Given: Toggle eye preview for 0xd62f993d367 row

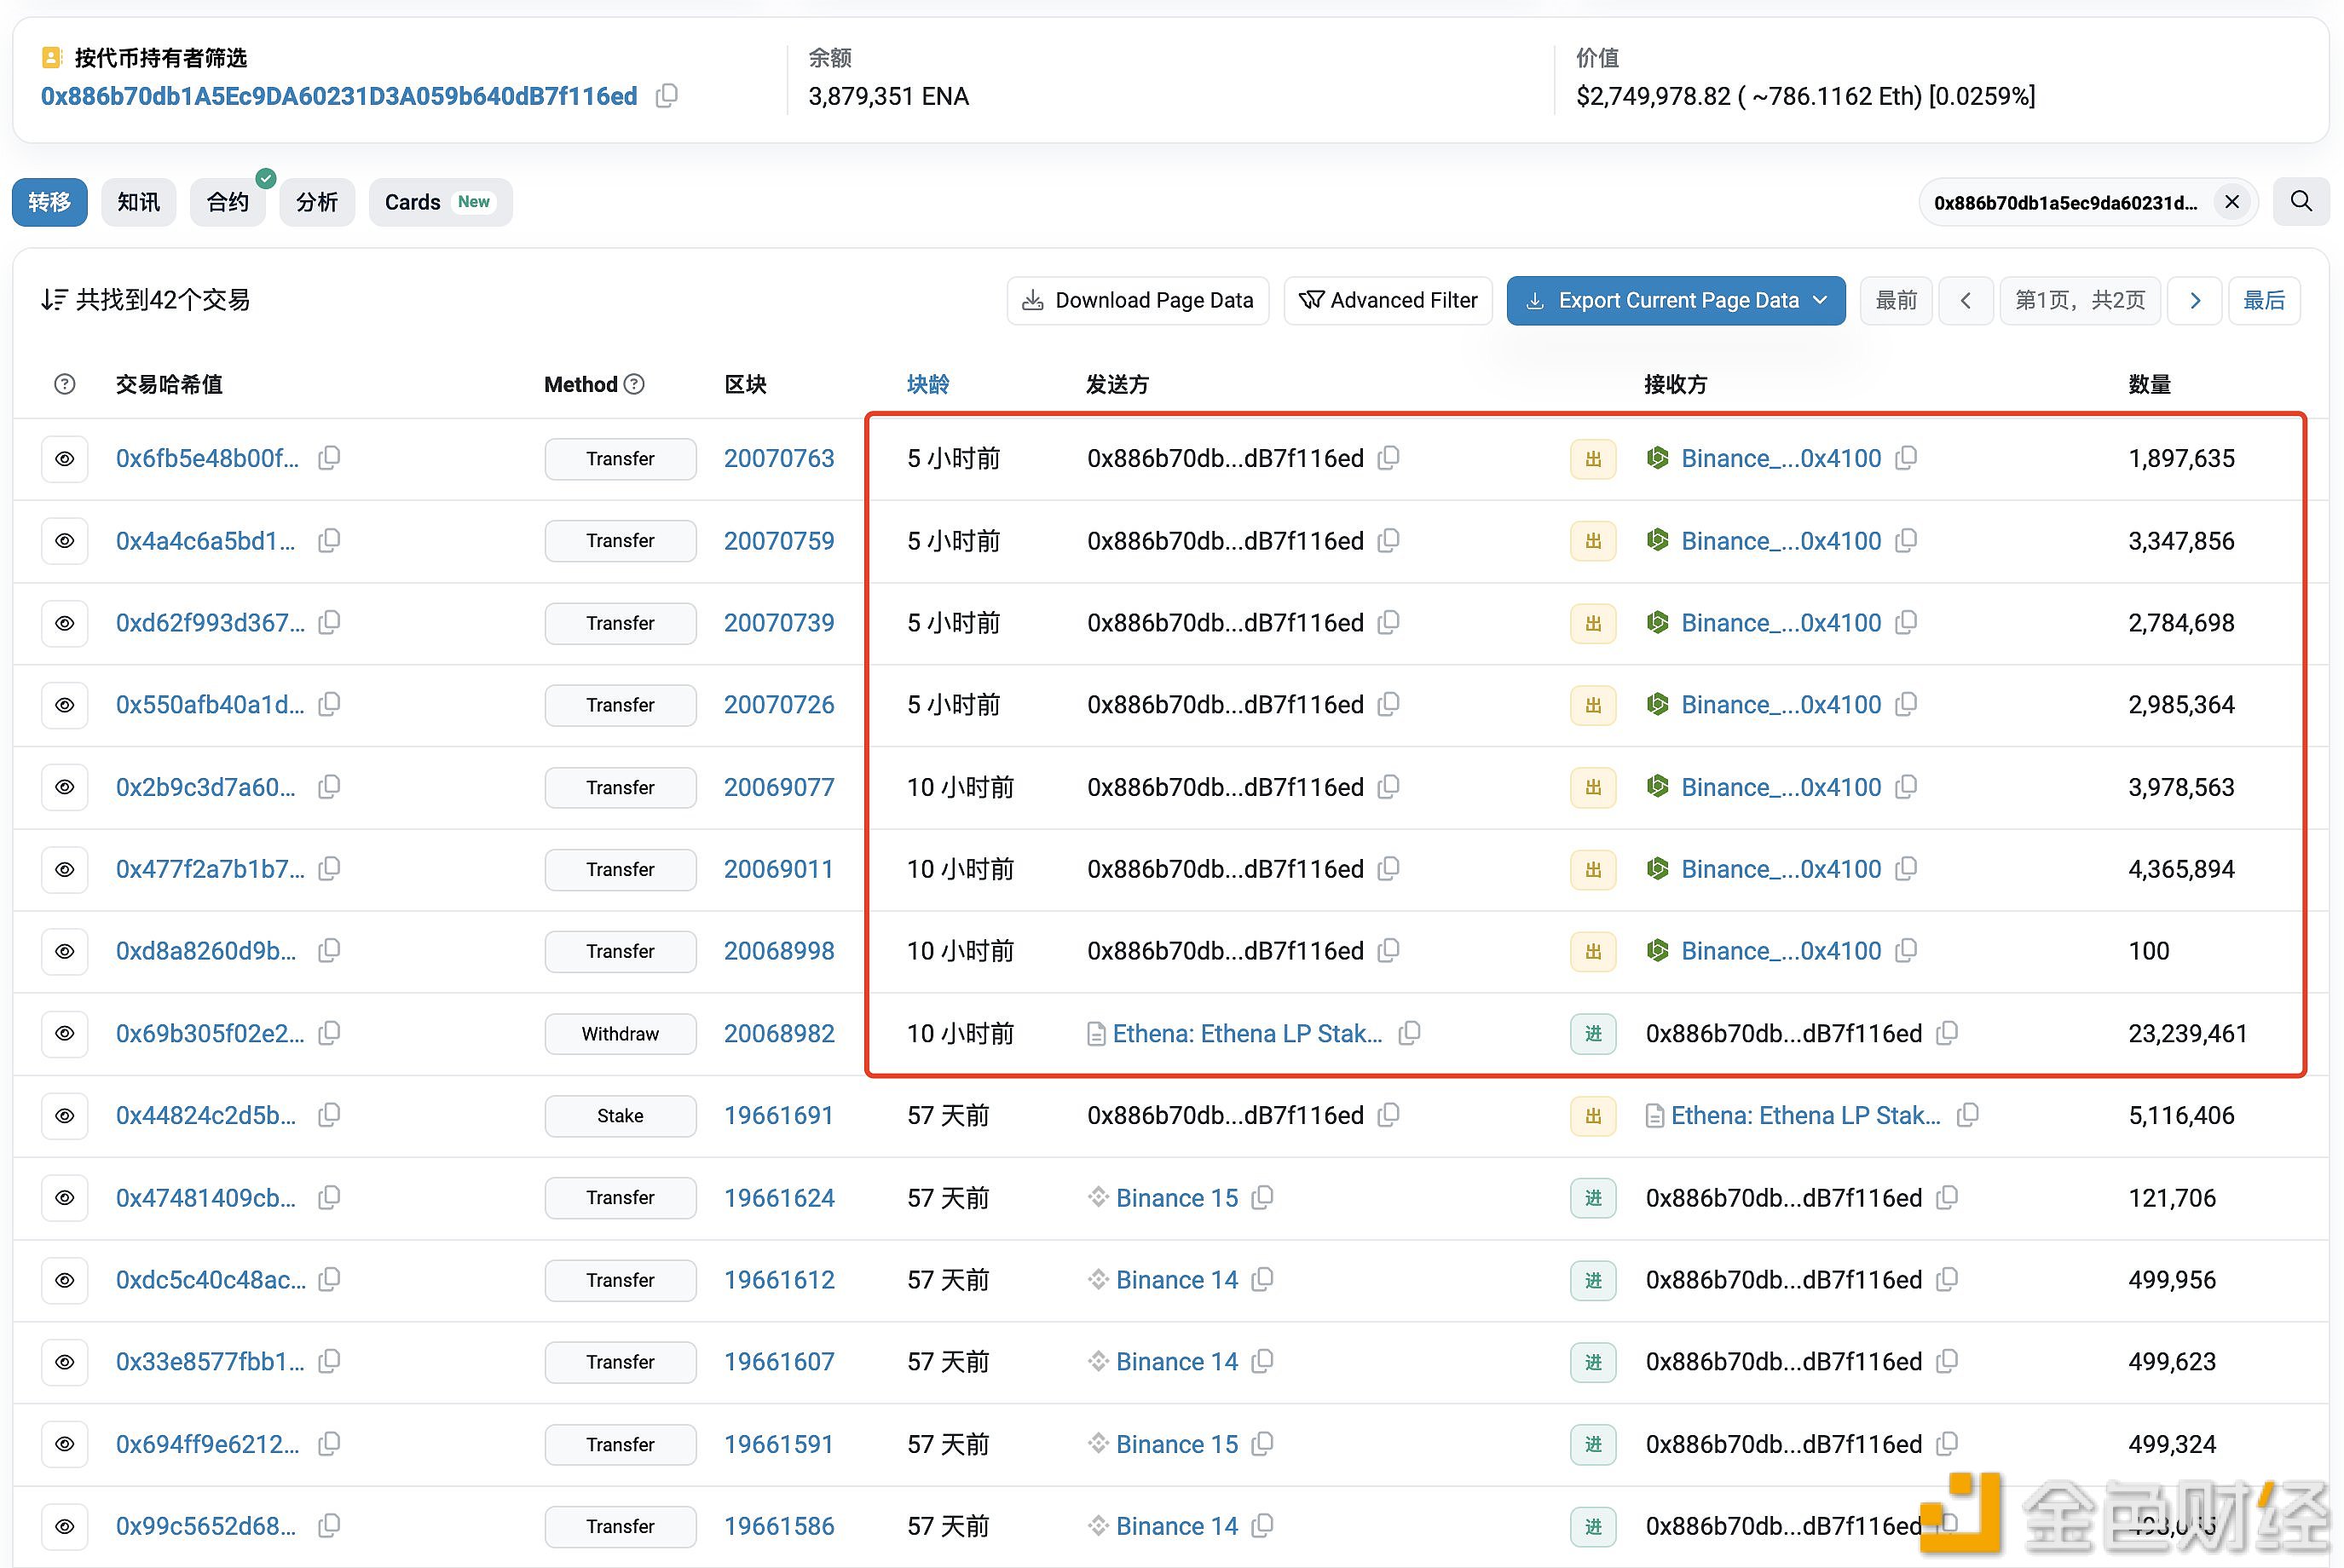Looking at the screenshot, I should tap(65, 623).
